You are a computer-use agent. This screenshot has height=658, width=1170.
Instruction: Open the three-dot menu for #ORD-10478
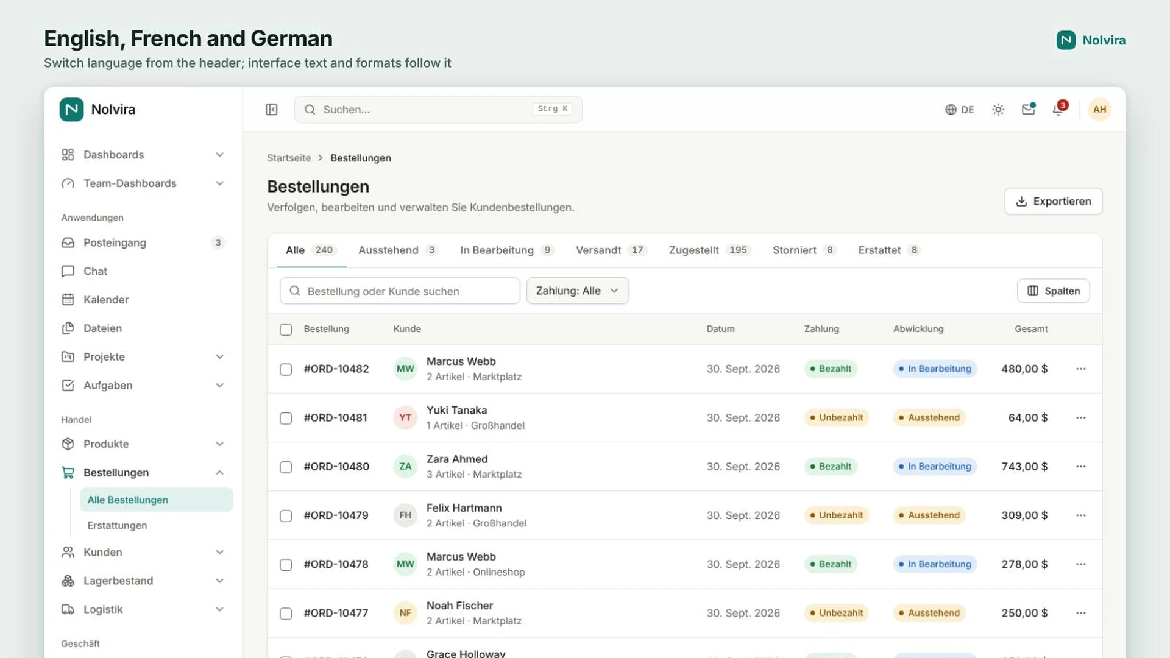click(1081, 564)
